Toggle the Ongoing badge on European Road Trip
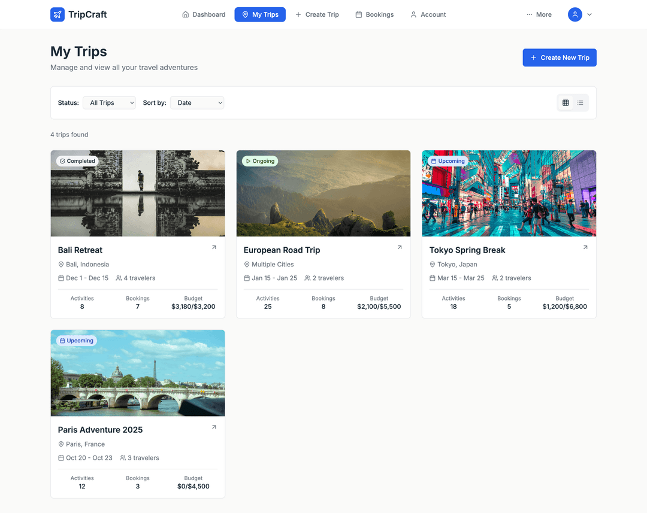 (x=259, y=160)
